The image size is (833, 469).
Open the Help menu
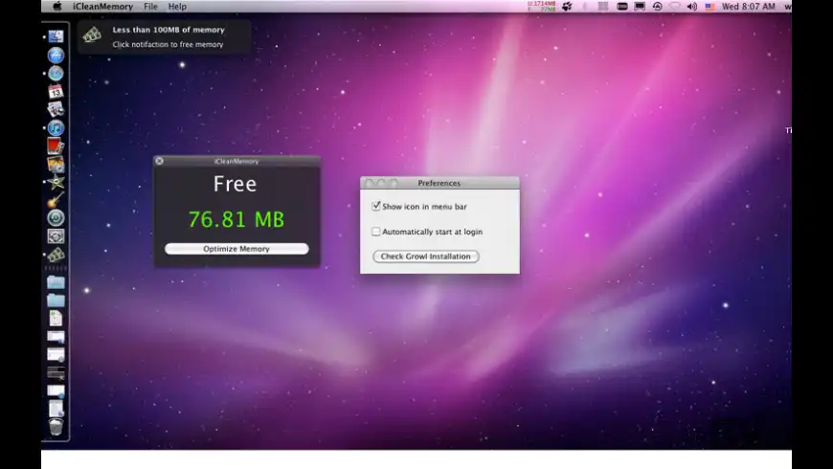tap(177, 7)
